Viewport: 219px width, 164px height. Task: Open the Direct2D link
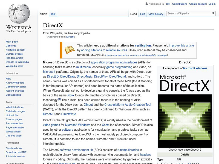49,114
